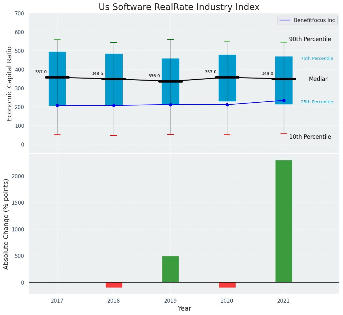Click the Absolute Change axis label
The image size is (343, 315).
[x=6, y=224]
